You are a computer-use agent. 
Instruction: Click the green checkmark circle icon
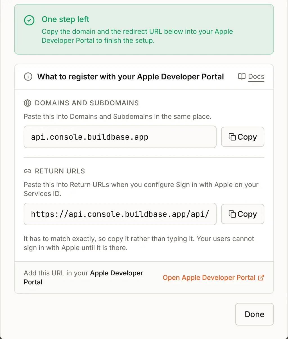29,20
